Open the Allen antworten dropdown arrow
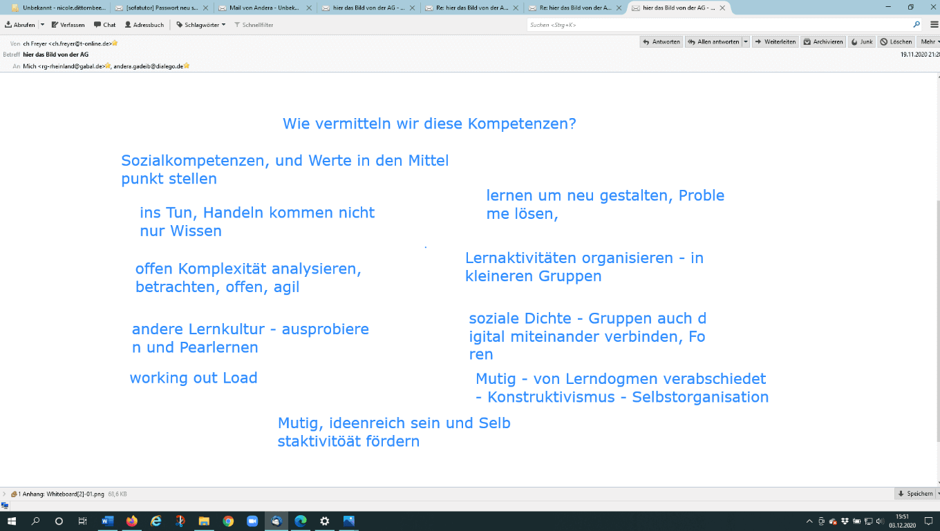 pos(746,42)
